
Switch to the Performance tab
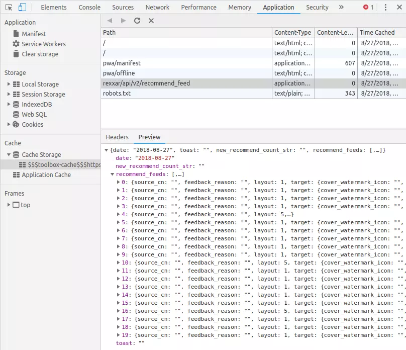click(198, 7)
